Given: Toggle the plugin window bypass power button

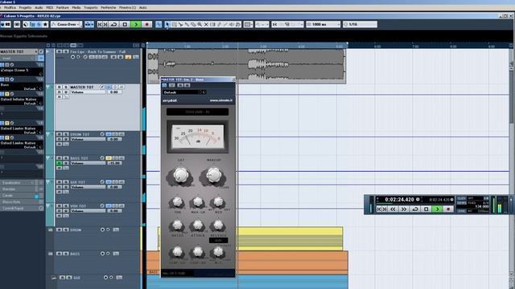Looking at the screenshot, I should [164, 85].
